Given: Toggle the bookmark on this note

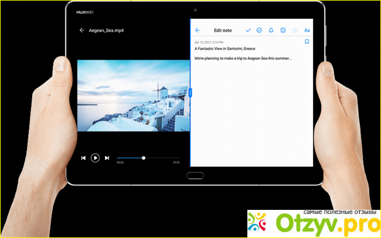Looking at the screenshot, I should pos(307,42).
